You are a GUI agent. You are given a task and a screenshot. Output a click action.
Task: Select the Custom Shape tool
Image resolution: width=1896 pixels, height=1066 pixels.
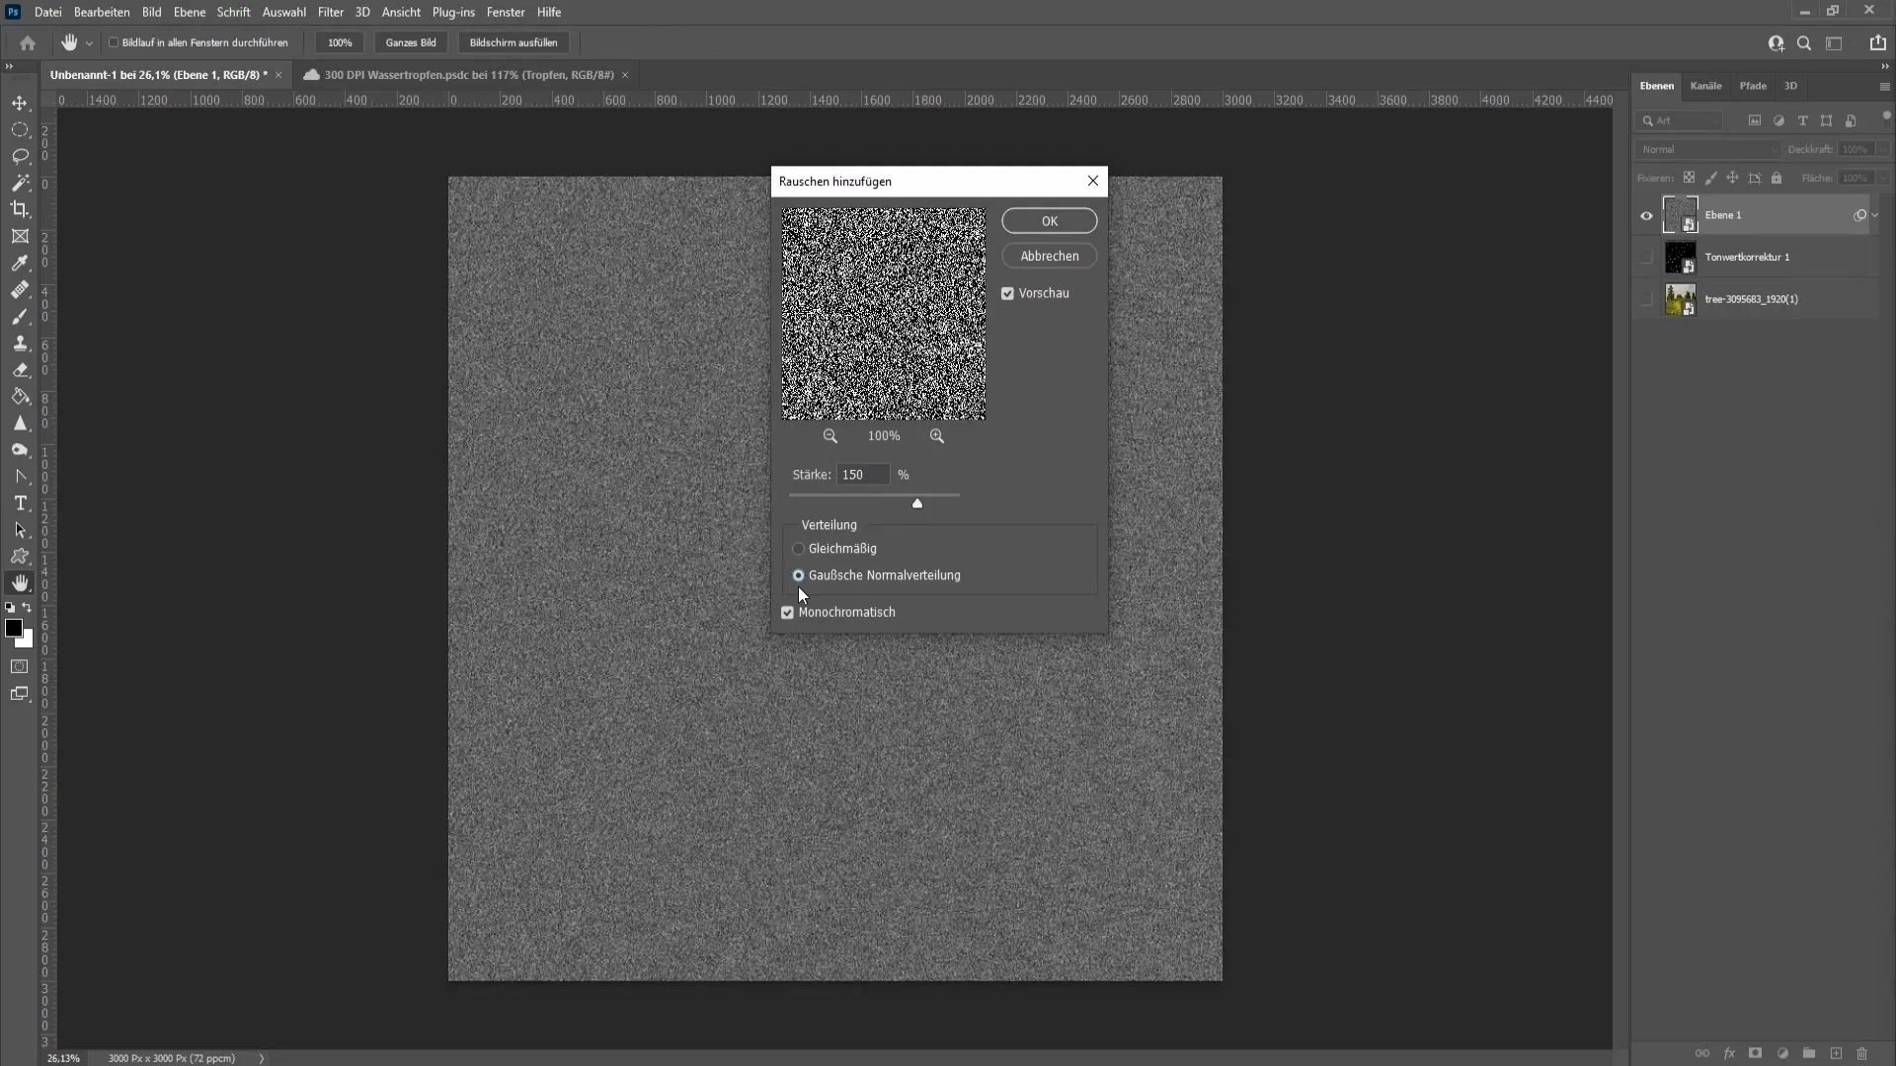(20, 557)
